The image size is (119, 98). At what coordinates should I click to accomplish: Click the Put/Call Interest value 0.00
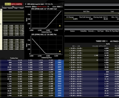point(91,19)
